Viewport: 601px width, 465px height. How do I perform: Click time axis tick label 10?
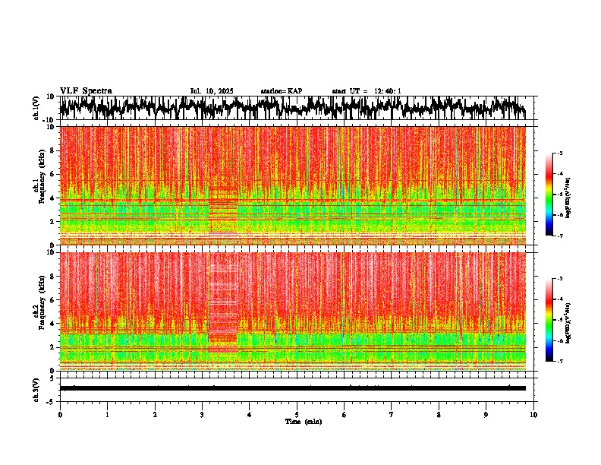[533, 415]
